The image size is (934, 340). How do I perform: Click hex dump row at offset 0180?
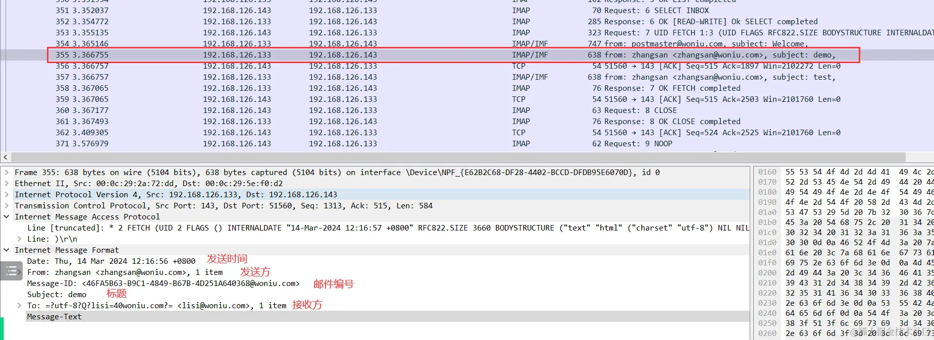[x=846, y=192]
